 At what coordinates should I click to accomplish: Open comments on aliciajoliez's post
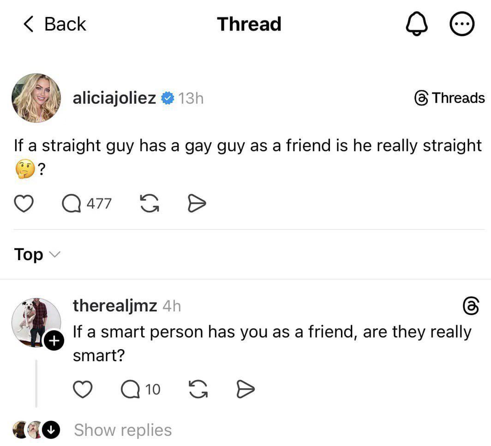click(72, 203)
